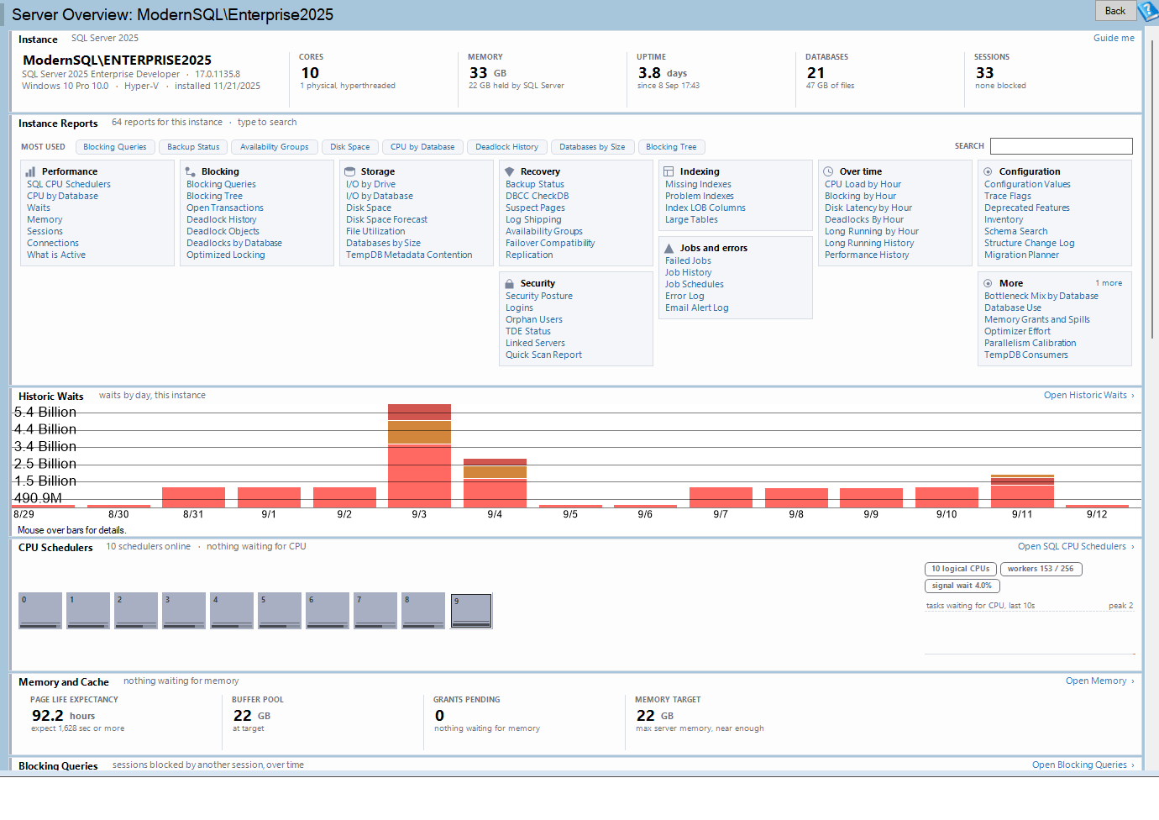The height and width of the screenshot is (820, 1159).
Task: Click the 9/4 bar in Historic Waits
Action: 495,483
